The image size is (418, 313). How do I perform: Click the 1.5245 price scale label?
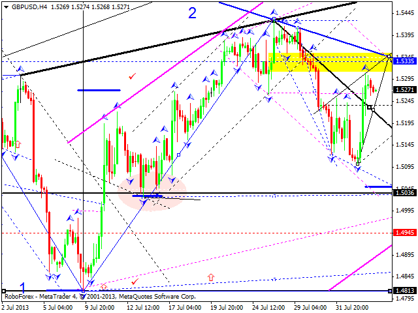coord(405,101)
